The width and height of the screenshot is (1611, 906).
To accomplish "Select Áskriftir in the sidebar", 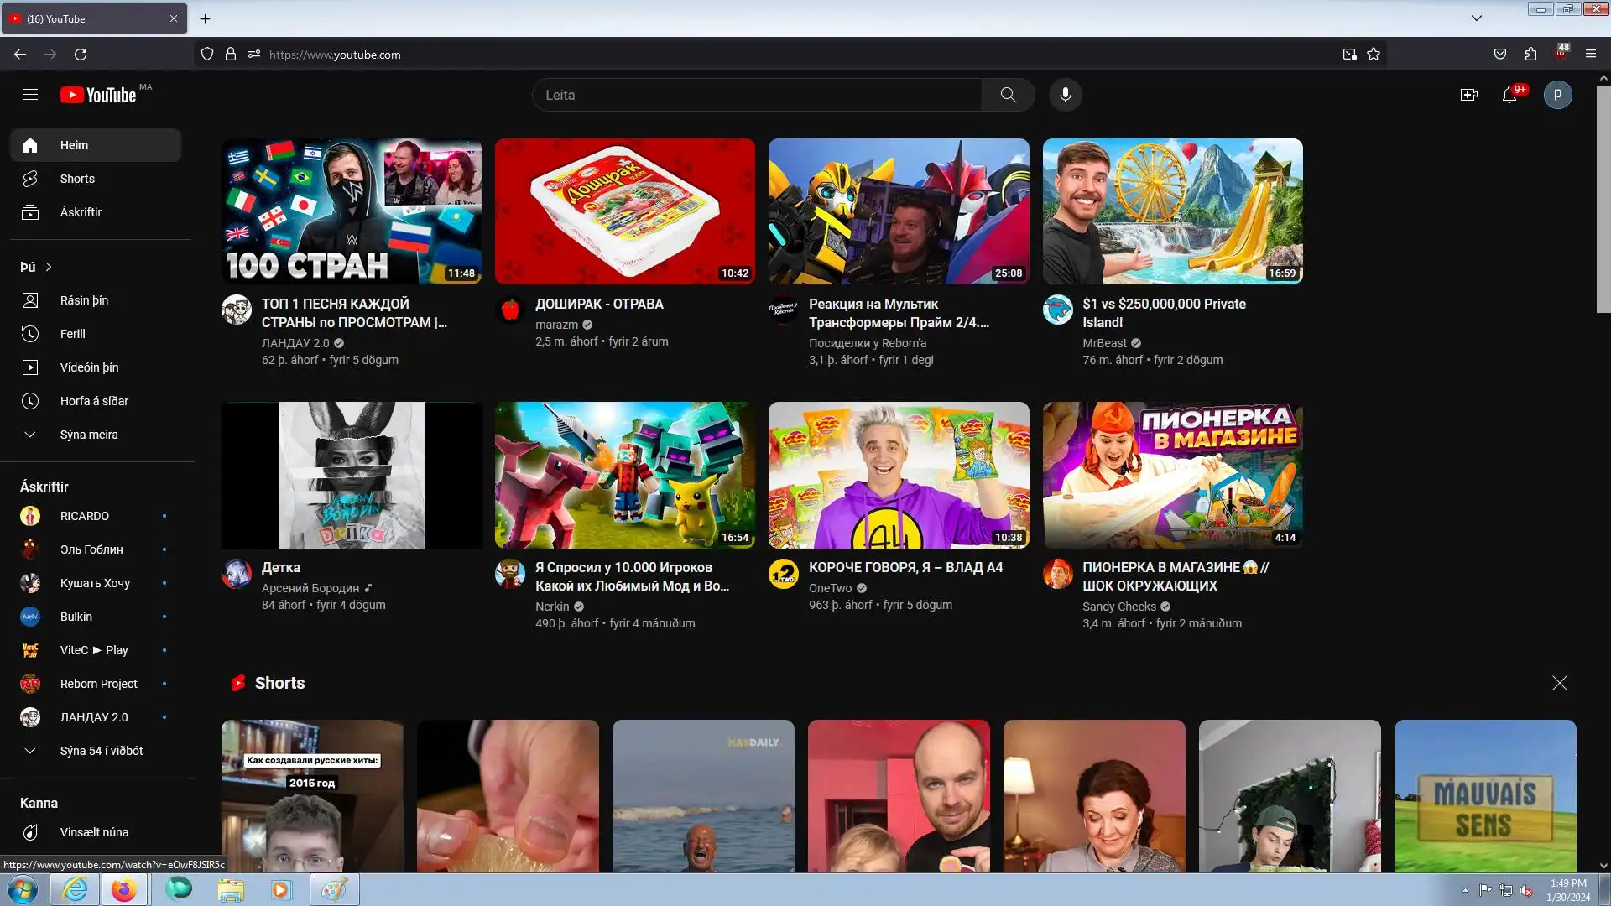I will coord(81,212).
